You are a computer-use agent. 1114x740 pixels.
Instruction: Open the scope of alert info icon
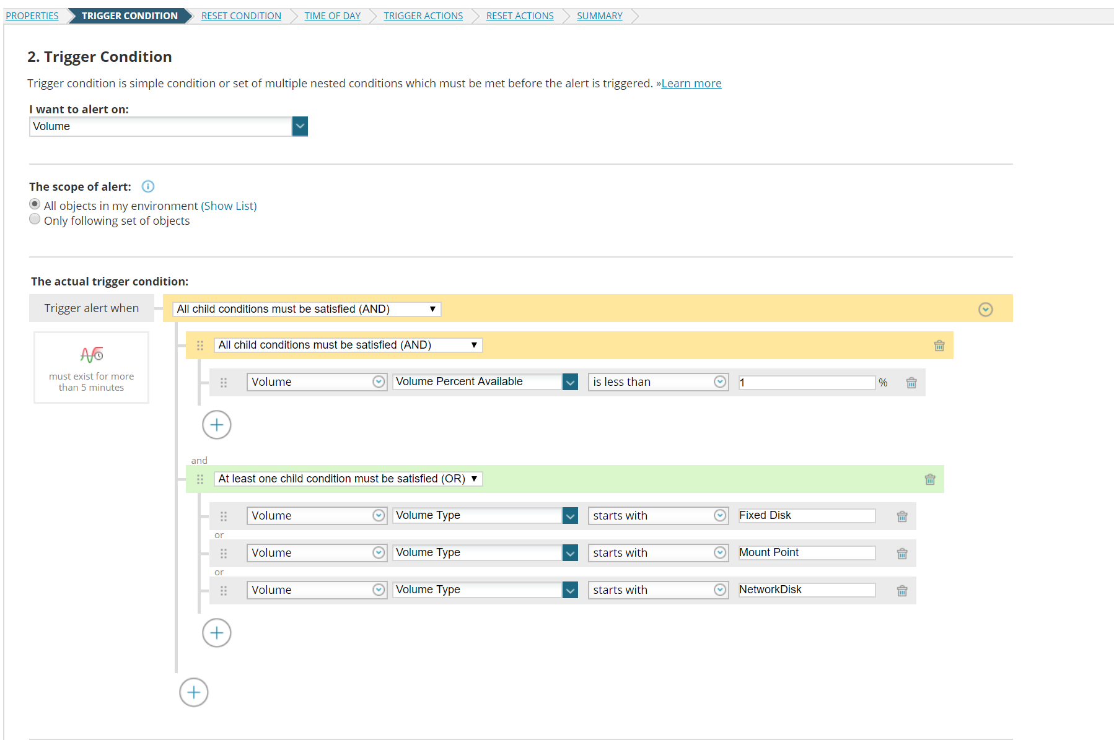148,186
